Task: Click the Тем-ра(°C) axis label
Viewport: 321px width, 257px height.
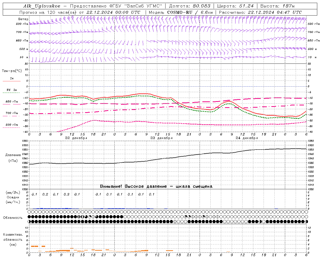Action: pos(12,71)
